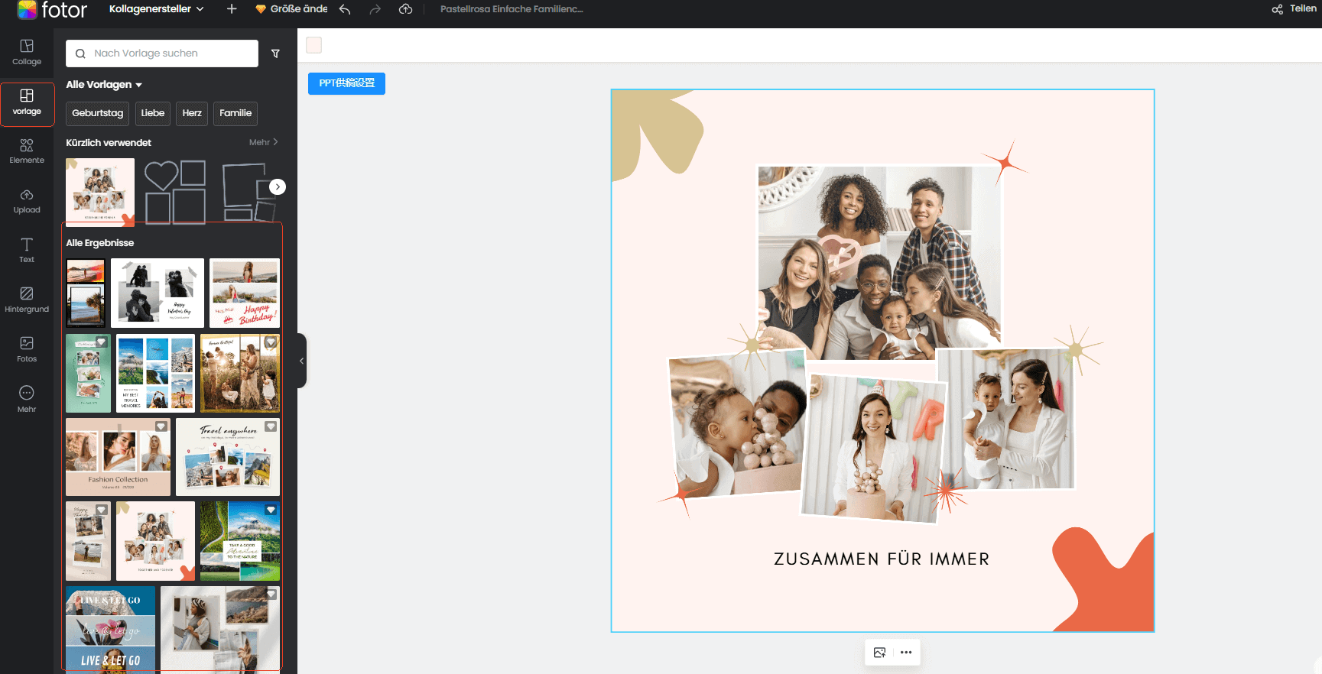Filter templates by Herz tag
Screen dimensions: 1322x674
[192, 113]
